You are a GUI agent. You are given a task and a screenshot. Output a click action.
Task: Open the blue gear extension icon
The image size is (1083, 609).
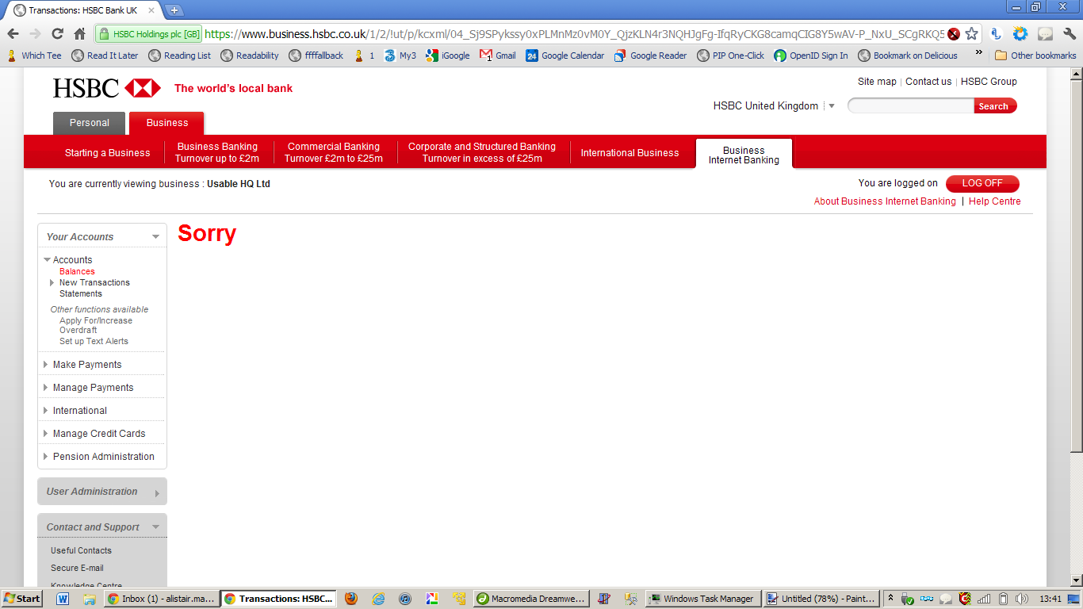1020,34
